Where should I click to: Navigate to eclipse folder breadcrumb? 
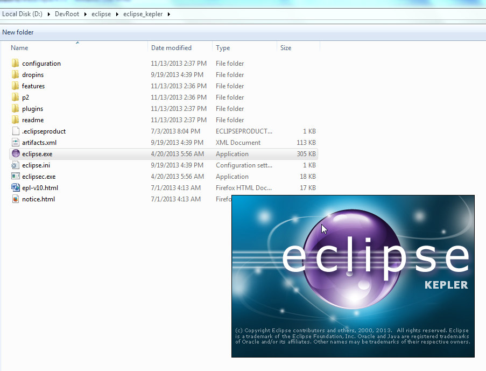point(101,14)
